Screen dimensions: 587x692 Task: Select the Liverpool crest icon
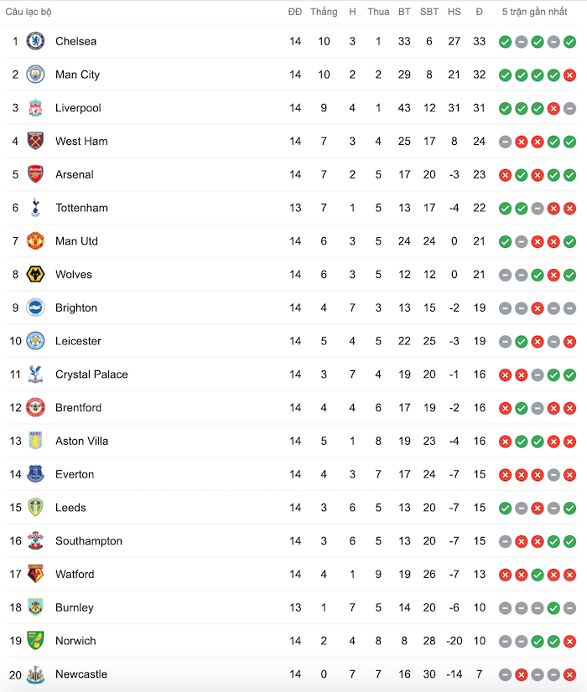click(x=35, y=108)
